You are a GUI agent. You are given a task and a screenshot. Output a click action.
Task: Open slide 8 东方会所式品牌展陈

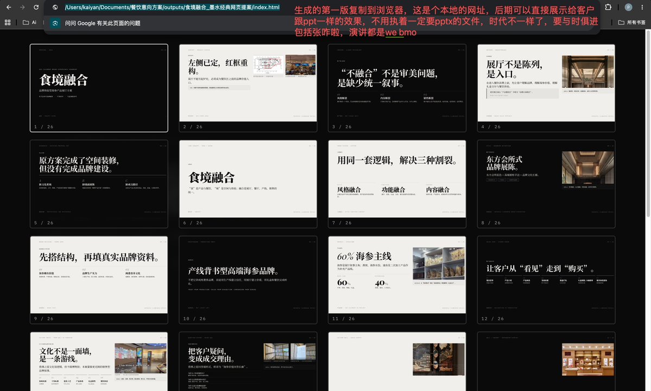point(546,184)
